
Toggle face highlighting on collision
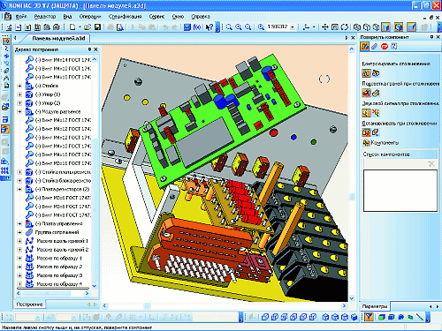pyautogui.click(x=366, y=93)
